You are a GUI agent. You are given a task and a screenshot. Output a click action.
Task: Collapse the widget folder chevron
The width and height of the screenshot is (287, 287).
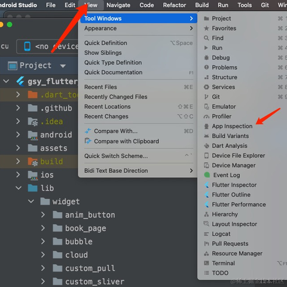coord(31,201)
